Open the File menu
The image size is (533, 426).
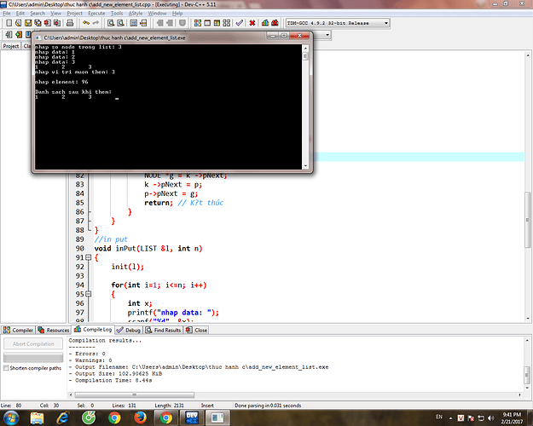[x=7, y=14]
